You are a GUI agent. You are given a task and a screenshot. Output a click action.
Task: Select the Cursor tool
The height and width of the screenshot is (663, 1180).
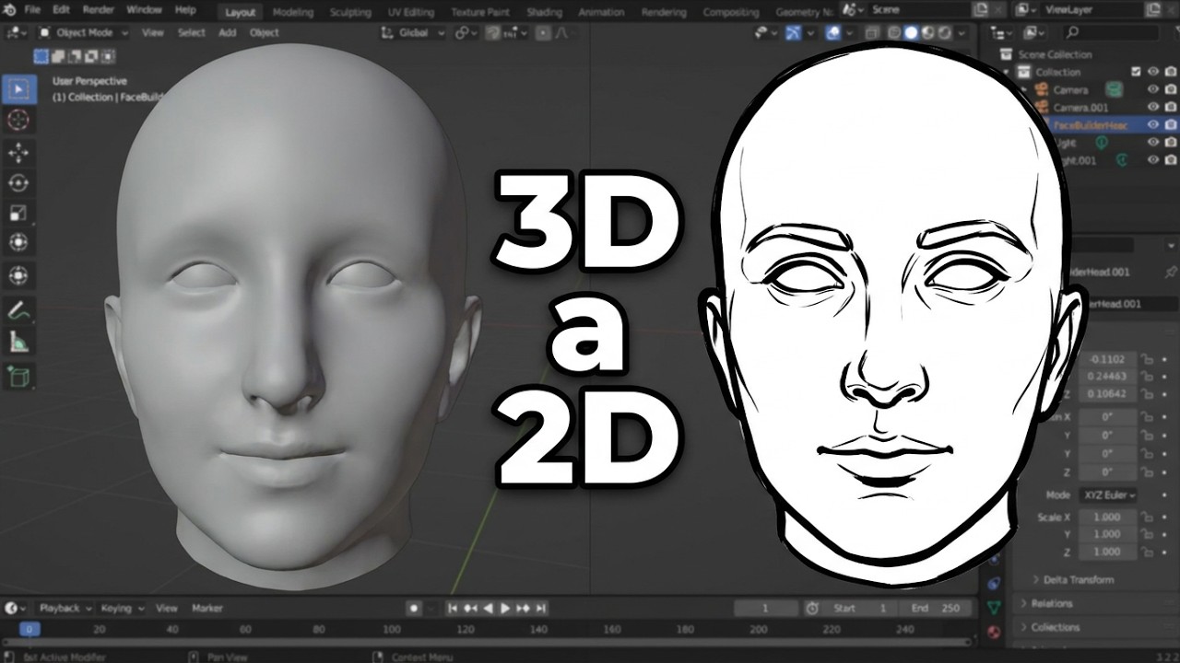18,120
